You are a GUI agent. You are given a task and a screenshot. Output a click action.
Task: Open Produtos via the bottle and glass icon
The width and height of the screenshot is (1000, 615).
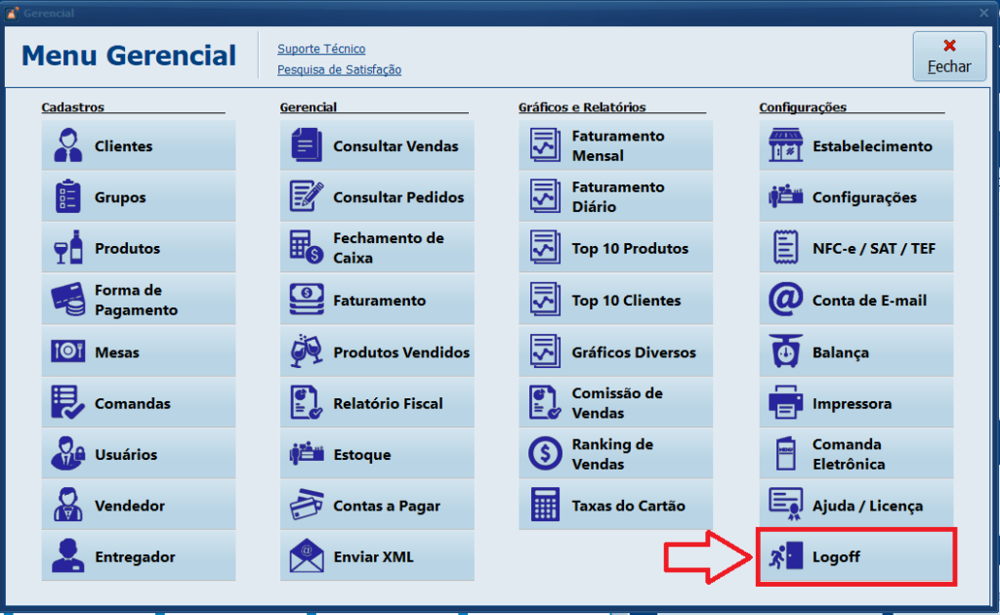pyautogui.click(x=68, y=248)
